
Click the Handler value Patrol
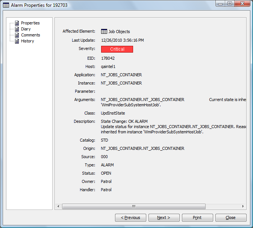click(106, 190)
